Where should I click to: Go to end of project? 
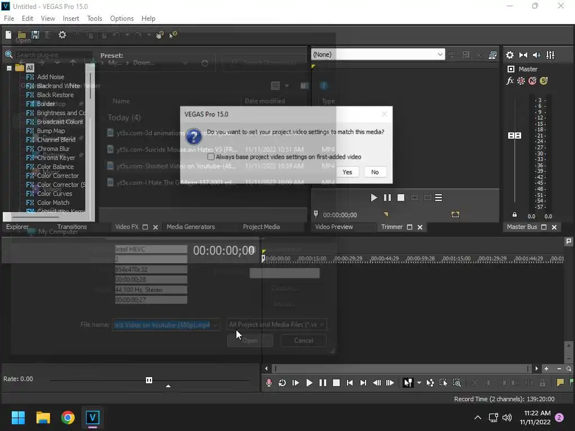click(363, 383)
